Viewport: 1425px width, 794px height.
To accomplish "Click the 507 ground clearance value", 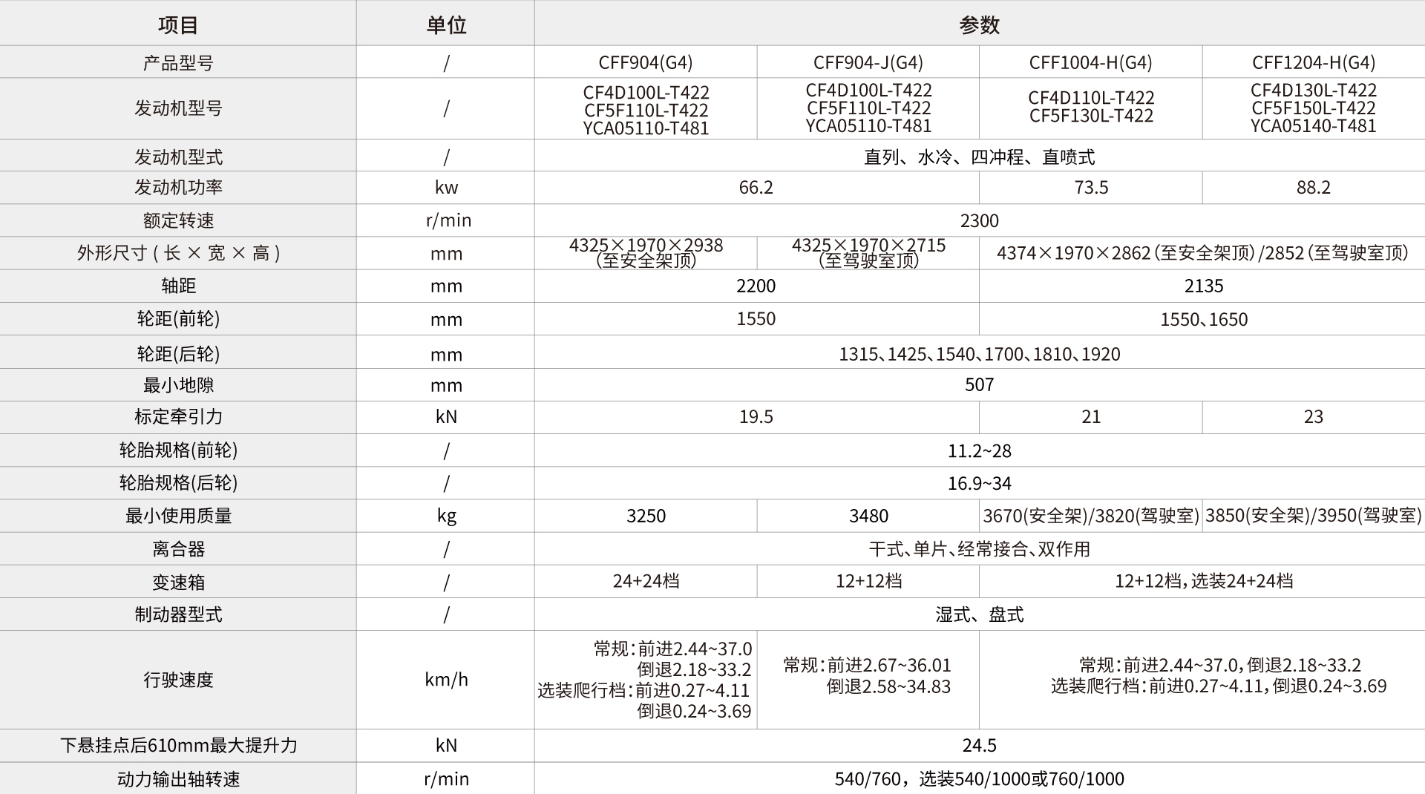I will coord(979,384).
